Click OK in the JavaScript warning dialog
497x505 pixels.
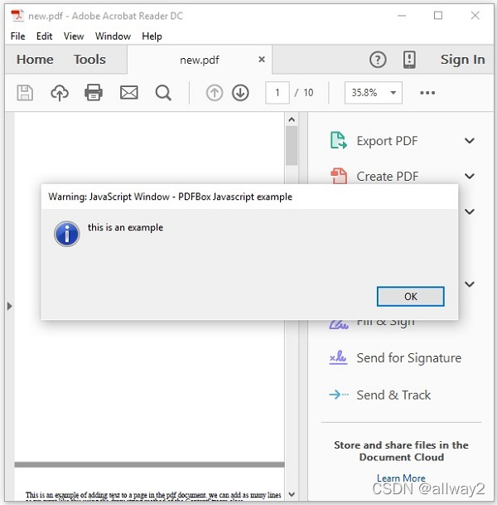(x=411, y=296)
